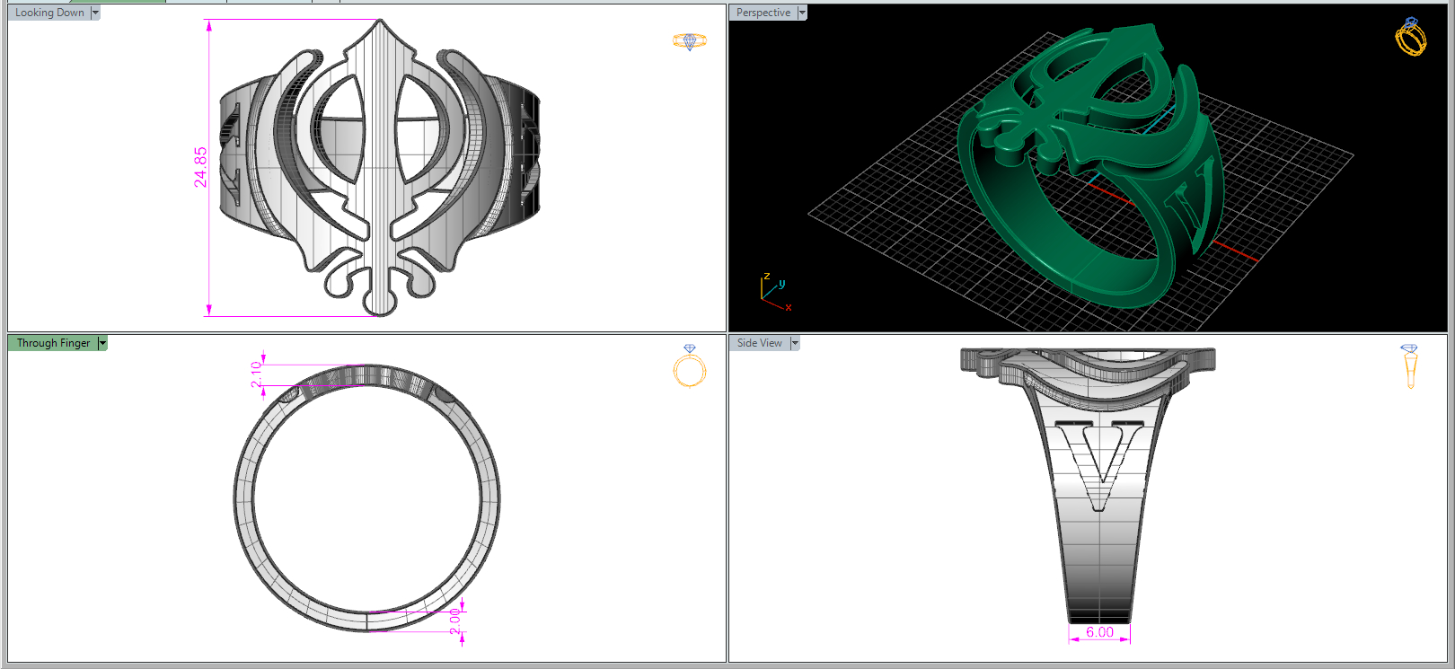
Task: Open the Through Finger viewport dropdown arrow
Action: point(102,343)
